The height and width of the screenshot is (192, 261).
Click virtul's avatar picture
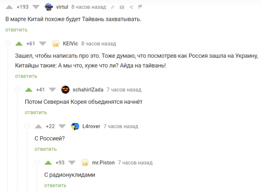click(48, 7)
